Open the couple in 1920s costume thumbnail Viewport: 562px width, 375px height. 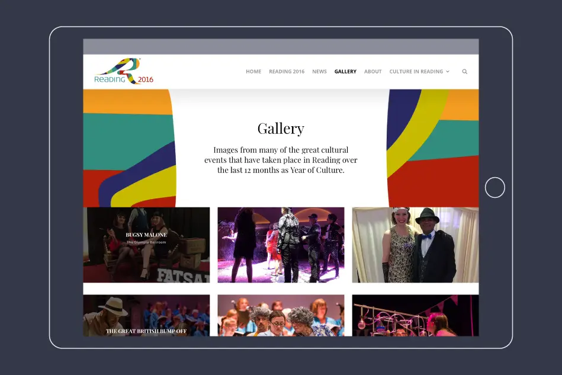[x=415, y=245]
